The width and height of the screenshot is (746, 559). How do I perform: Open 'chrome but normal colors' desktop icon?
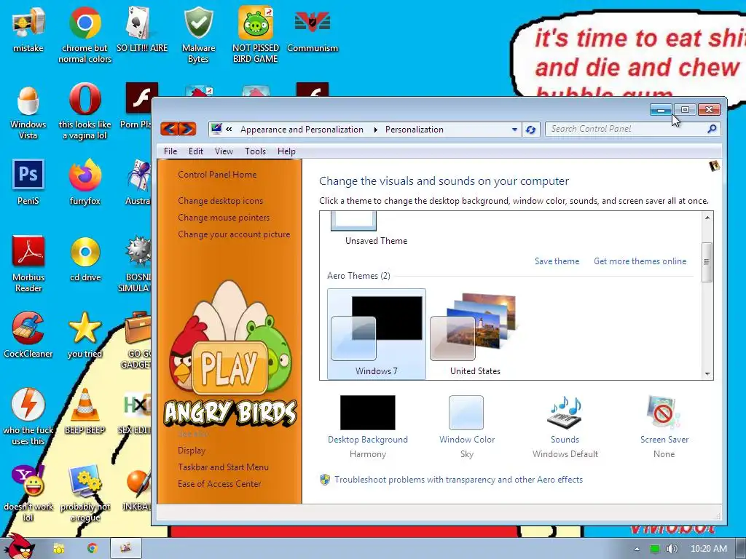click(85, 35)
